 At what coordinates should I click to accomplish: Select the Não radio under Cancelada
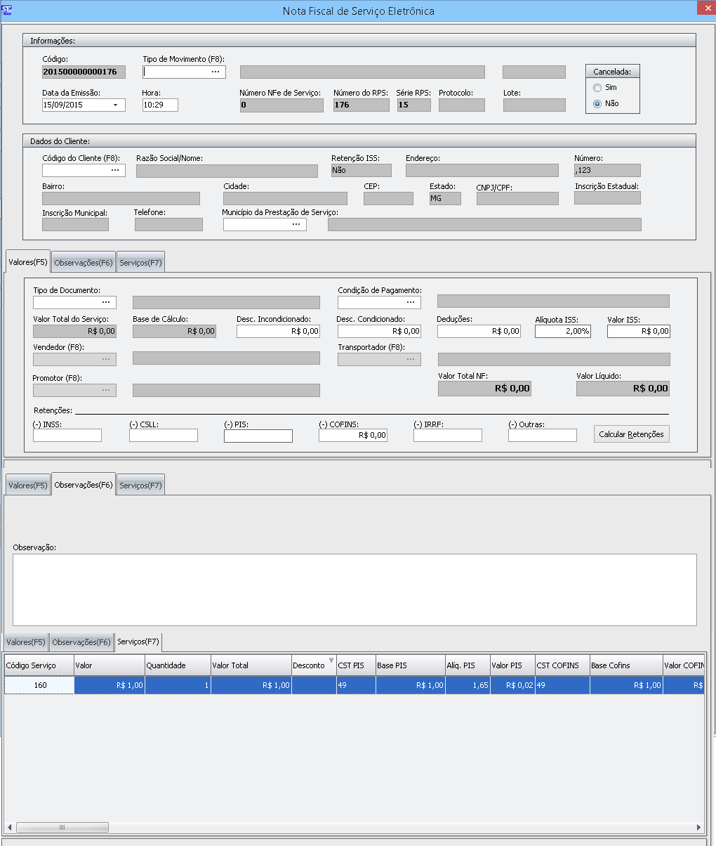tap(597, 103)
